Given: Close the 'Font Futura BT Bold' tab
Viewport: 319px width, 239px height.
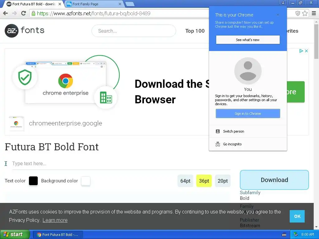Looking at the screenshot, I should coord(60,4).
